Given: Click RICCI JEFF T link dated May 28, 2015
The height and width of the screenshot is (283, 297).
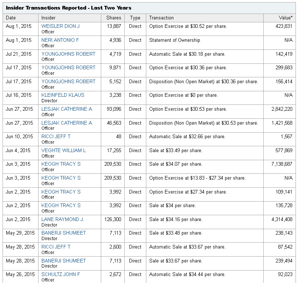Looking at the screenshot, I should [56, 247].
